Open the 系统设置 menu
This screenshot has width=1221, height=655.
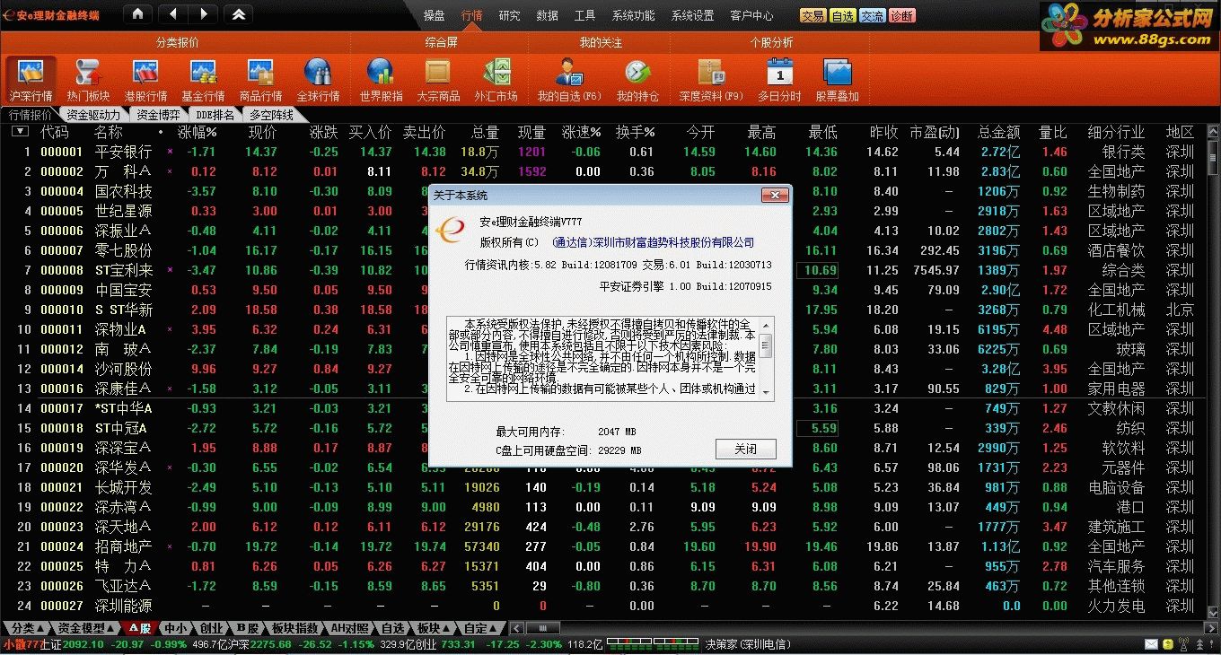tap(693, 15)
